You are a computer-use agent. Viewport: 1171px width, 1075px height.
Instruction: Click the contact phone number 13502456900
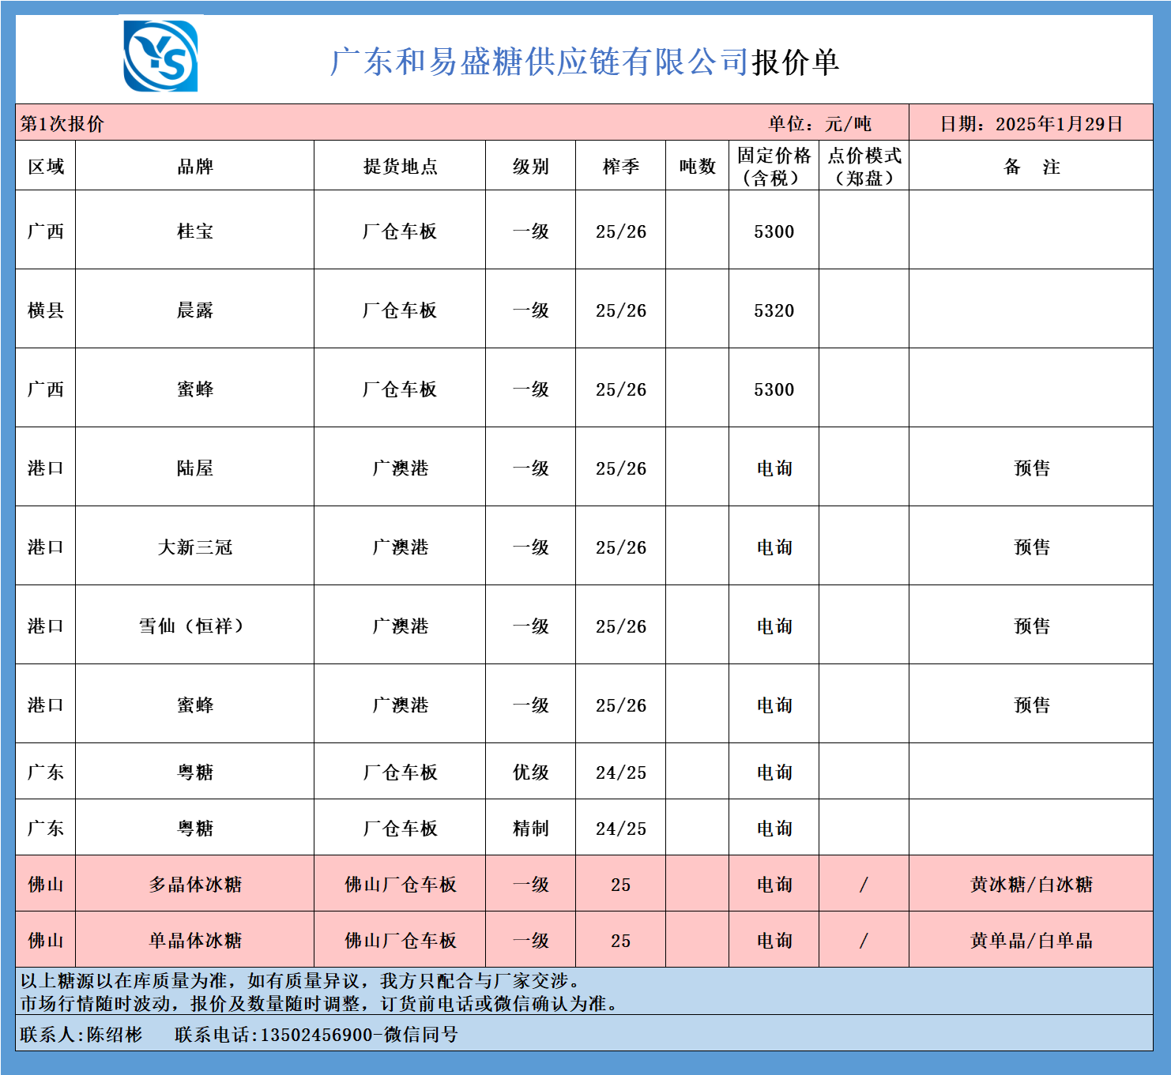click(316, 1035)
